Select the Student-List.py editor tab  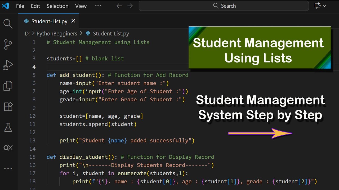(48, 21)
